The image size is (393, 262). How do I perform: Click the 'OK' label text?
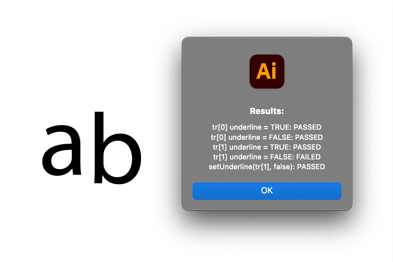(x=267, y=191)
